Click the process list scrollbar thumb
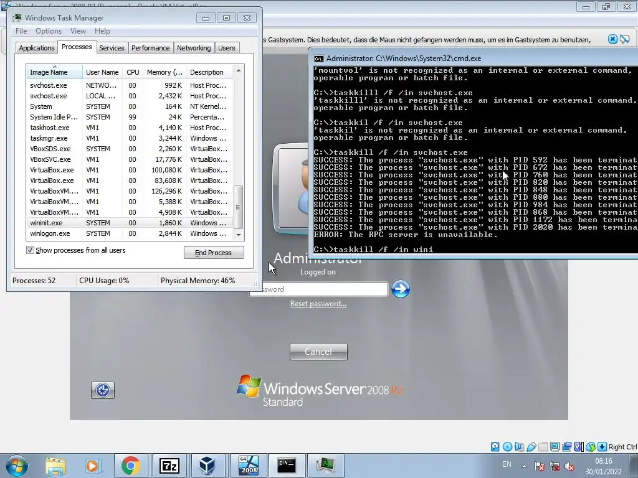The height and width of the screenshot is (478, 638). tap(239, 207)
